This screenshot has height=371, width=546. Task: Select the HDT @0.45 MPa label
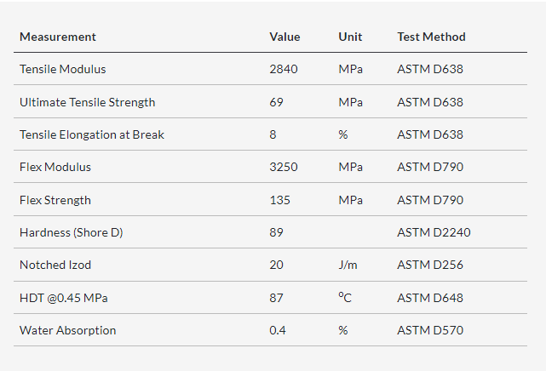[64, 298]
